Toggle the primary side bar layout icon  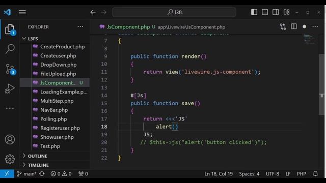[254, 12]
